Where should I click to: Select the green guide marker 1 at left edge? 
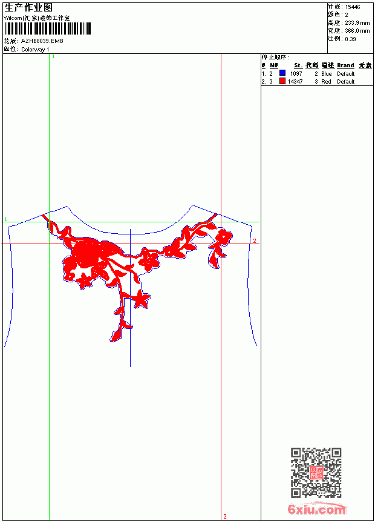(x=5, y=219)
